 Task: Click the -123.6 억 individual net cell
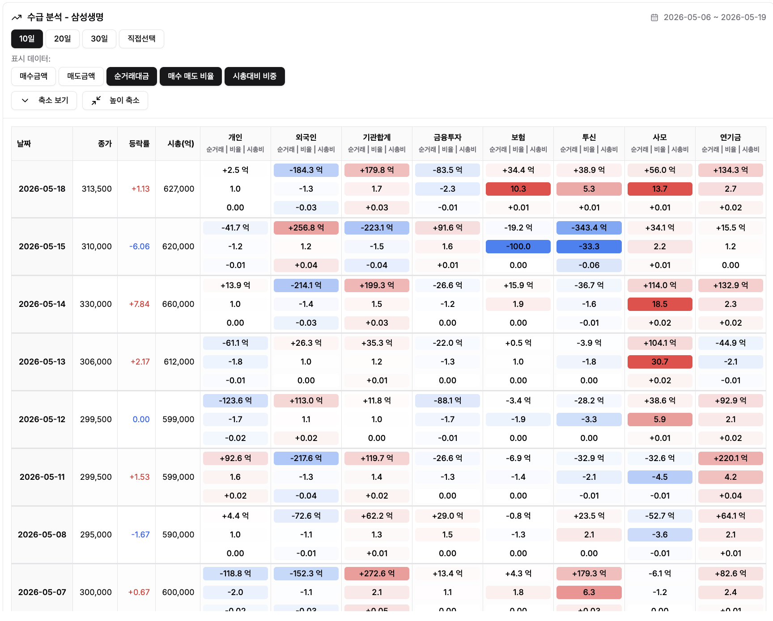pos(235,401)
